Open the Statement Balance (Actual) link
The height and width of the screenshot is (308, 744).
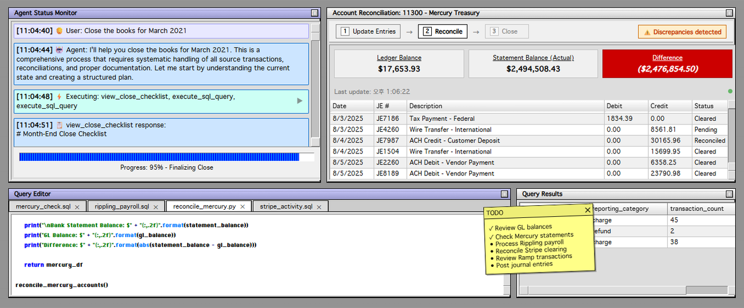click(533, 58)
